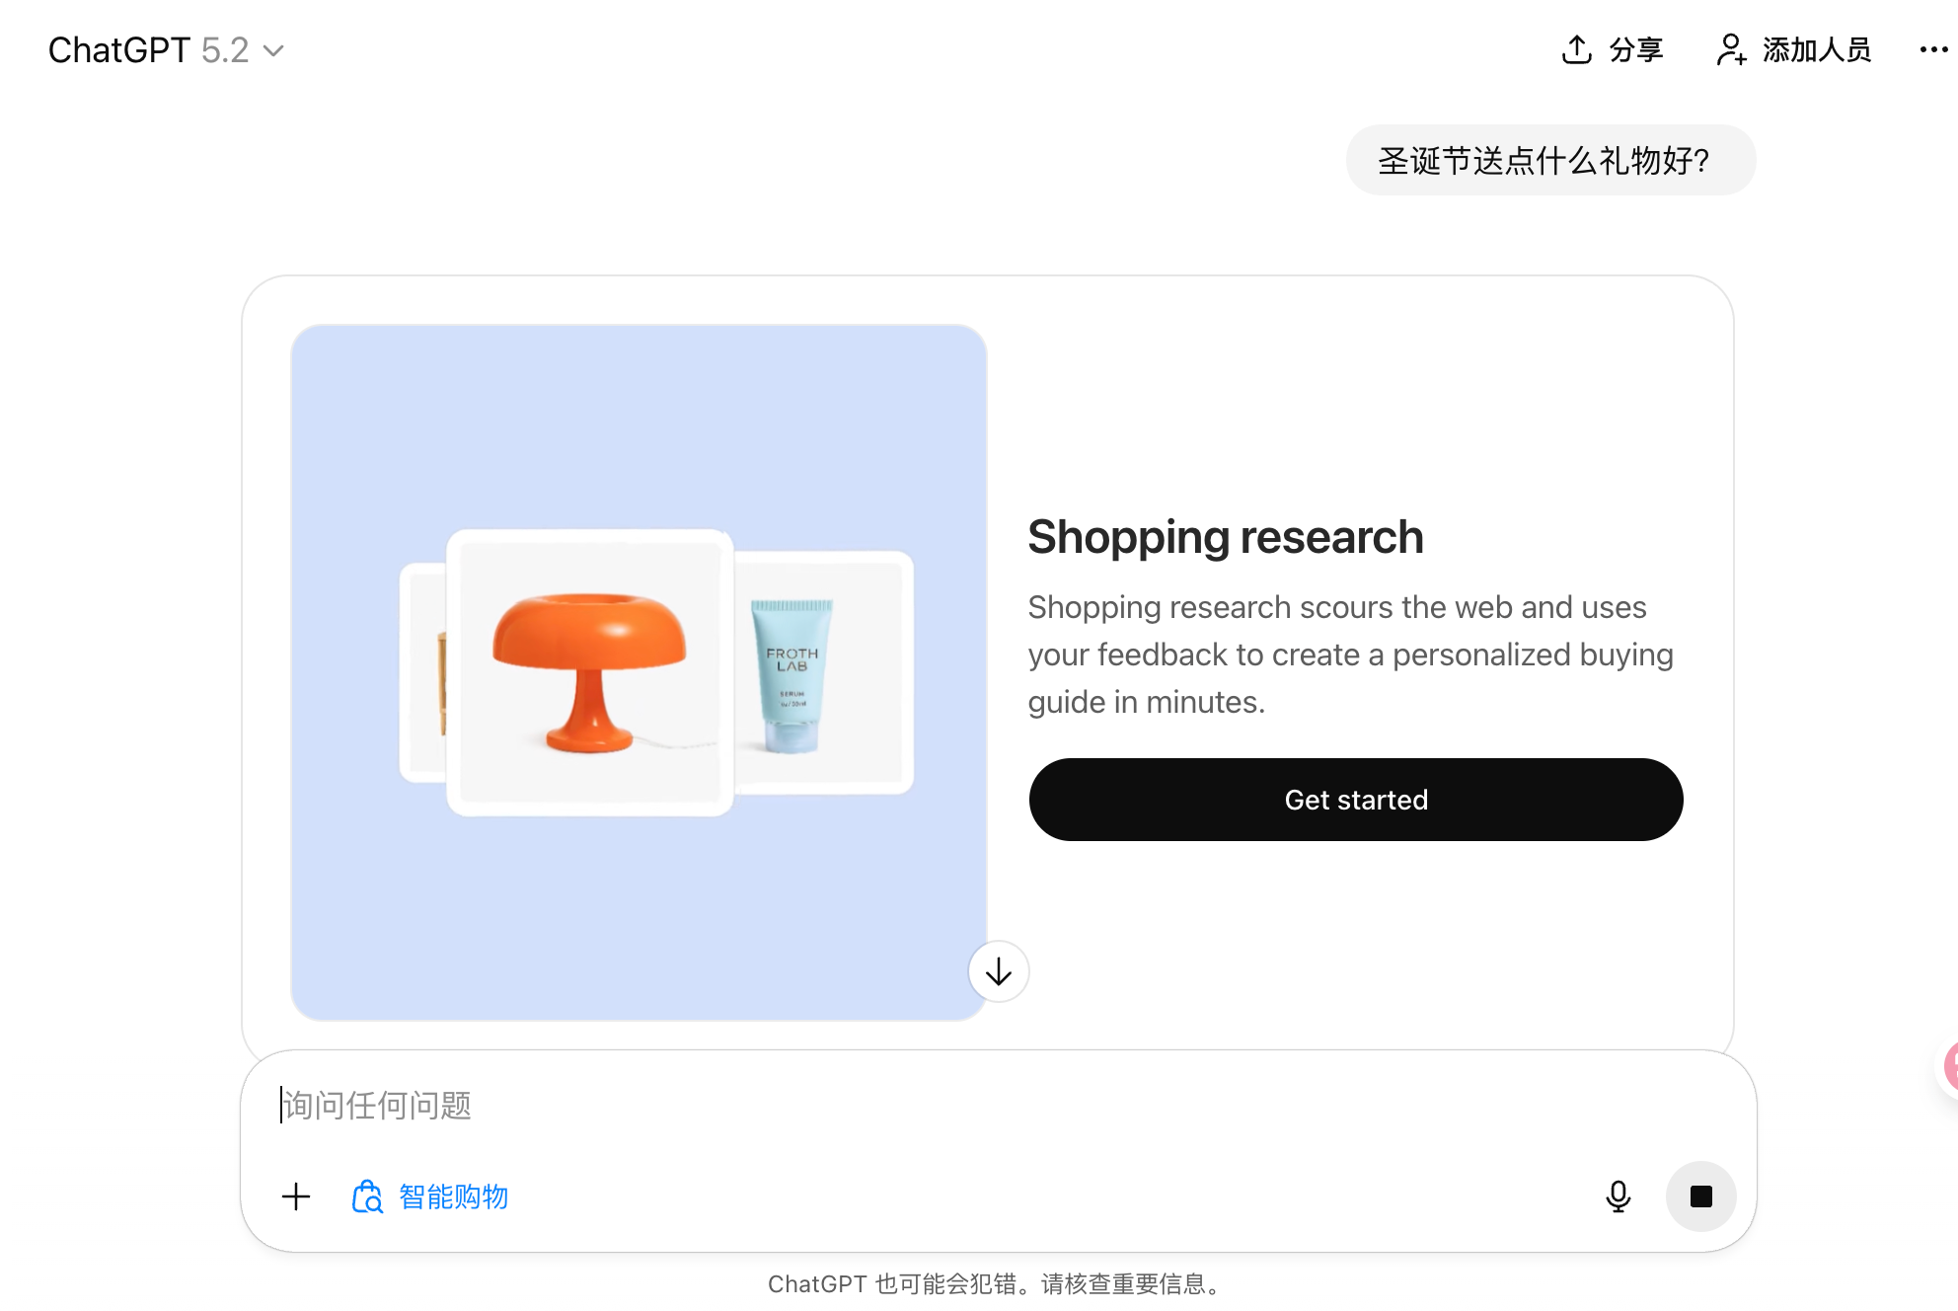The image size is (1958, 1311).
Task: Click the 智能购物 shopping icon in composer
Action: click(x=367, y=1196)
